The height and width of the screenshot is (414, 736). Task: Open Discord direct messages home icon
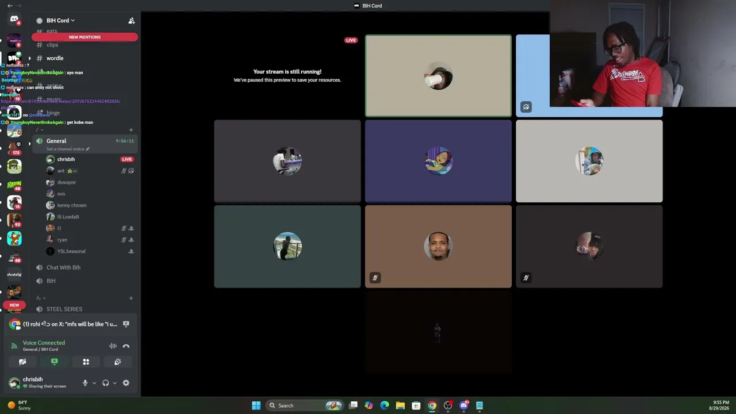pyautogui.click(x=14, y=20)
